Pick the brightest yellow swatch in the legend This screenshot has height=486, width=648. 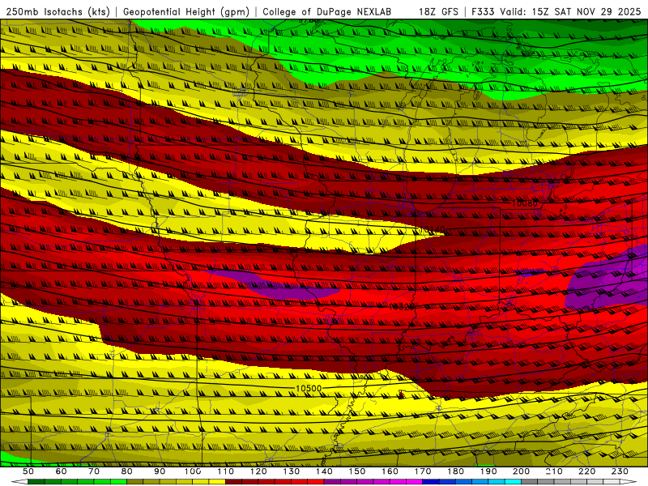tap(217, 481)
